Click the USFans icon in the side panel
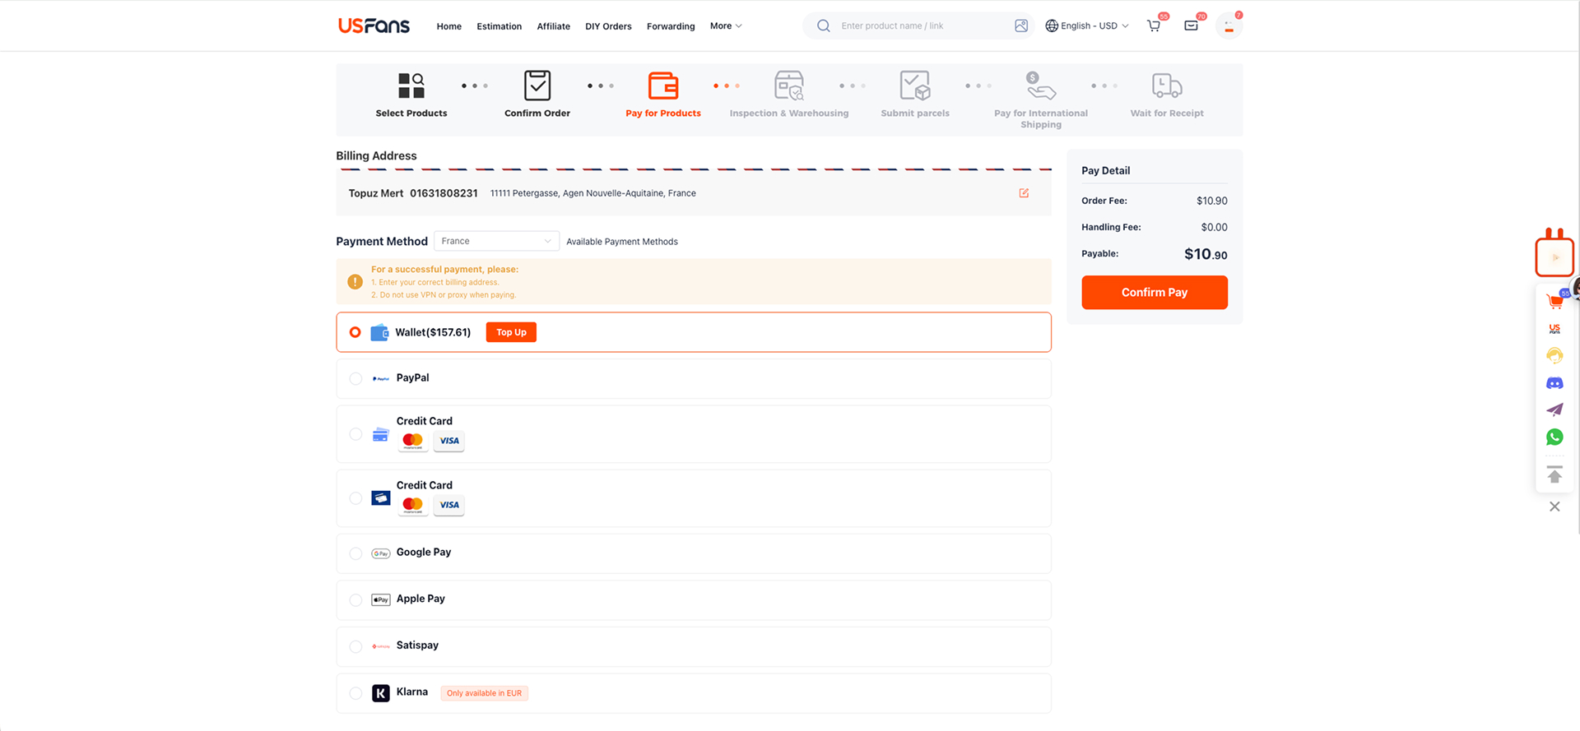This screenshot has height=731, width=1580. click(1554, 329)
